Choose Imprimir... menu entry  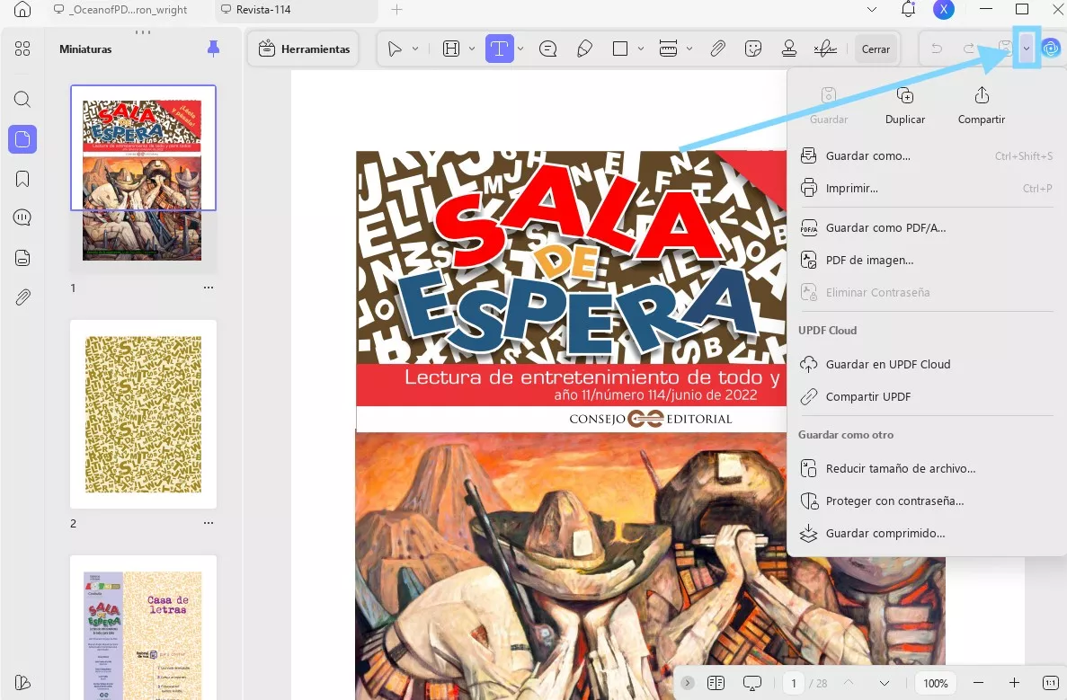(926, 189)
